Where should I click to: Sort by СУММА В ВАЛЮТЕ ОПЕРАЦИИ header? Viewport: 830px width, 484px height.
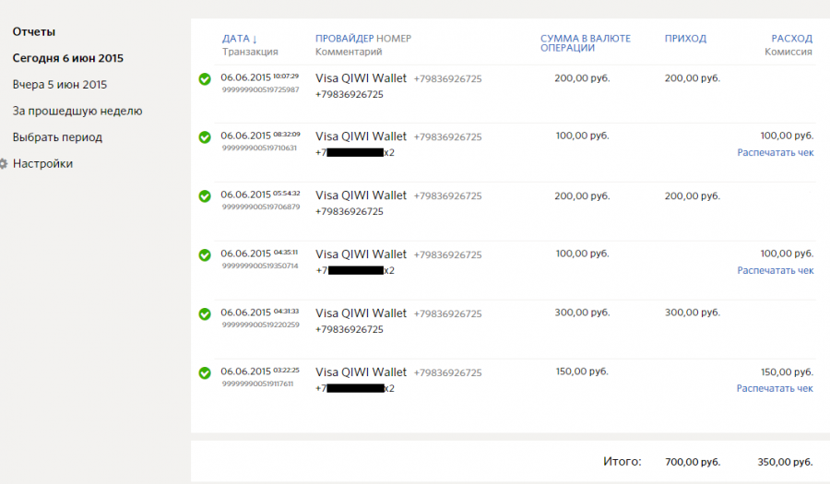pyautogui.click(x=586, y=42)
